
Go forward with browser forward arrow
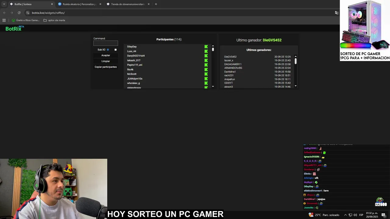point(12,13)
